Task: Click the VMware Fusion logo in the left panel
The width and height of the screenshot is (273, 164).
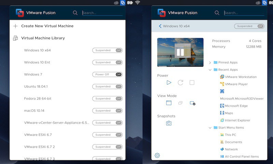Action: click(20, 13)
